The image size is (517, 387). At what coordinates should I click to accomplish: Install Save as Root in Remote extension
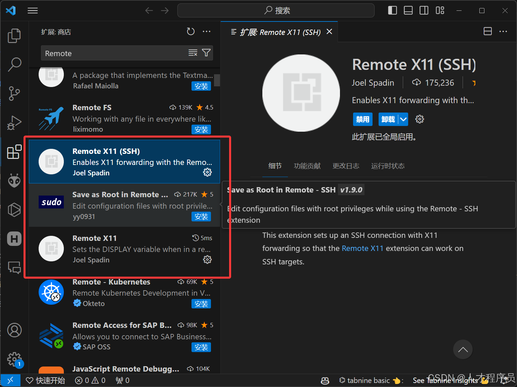(201, 217)
